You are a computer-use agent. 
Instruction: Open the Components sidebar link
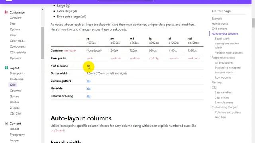tap(18, 46)
